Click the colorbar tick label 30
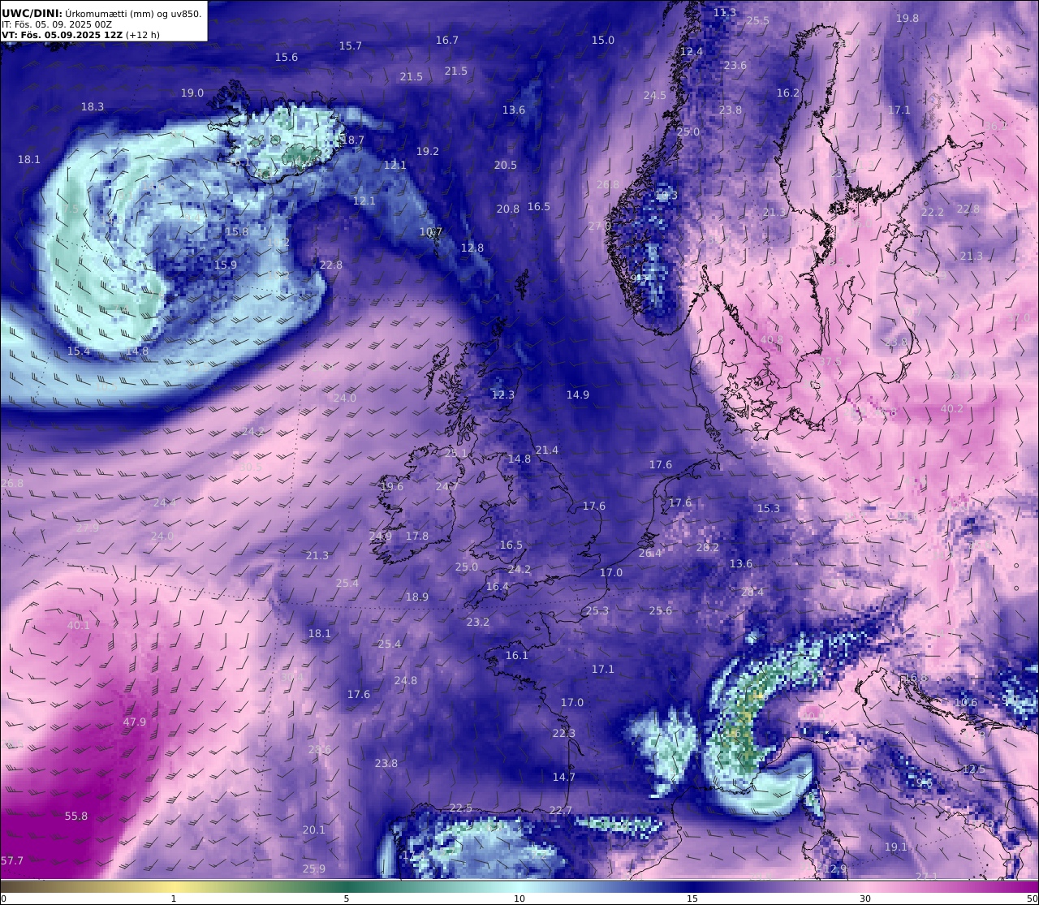This screenshot has width=1039, height=905. [865, 899]
